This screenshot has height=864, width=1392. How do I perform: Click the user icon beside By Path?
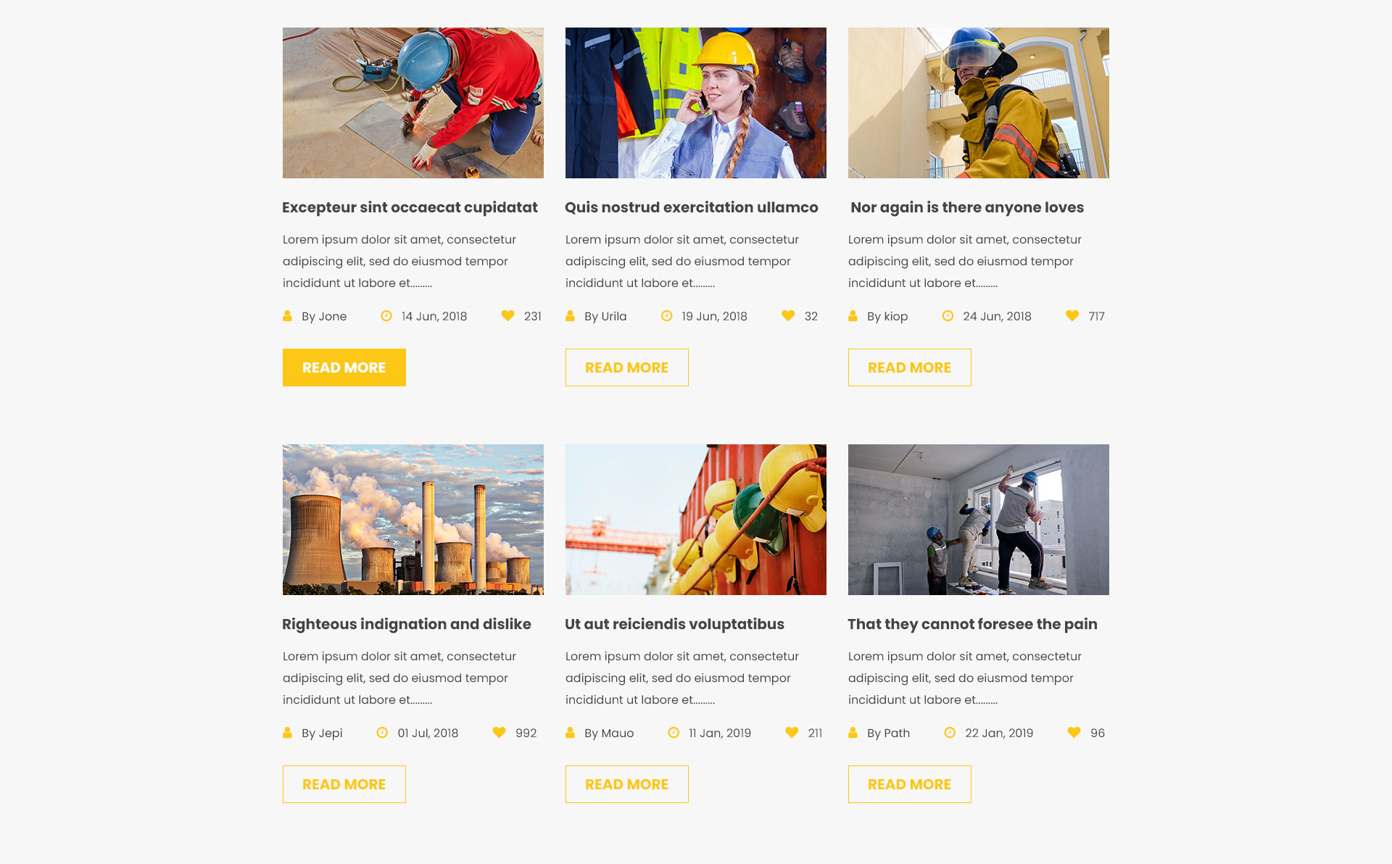[853, 733]
